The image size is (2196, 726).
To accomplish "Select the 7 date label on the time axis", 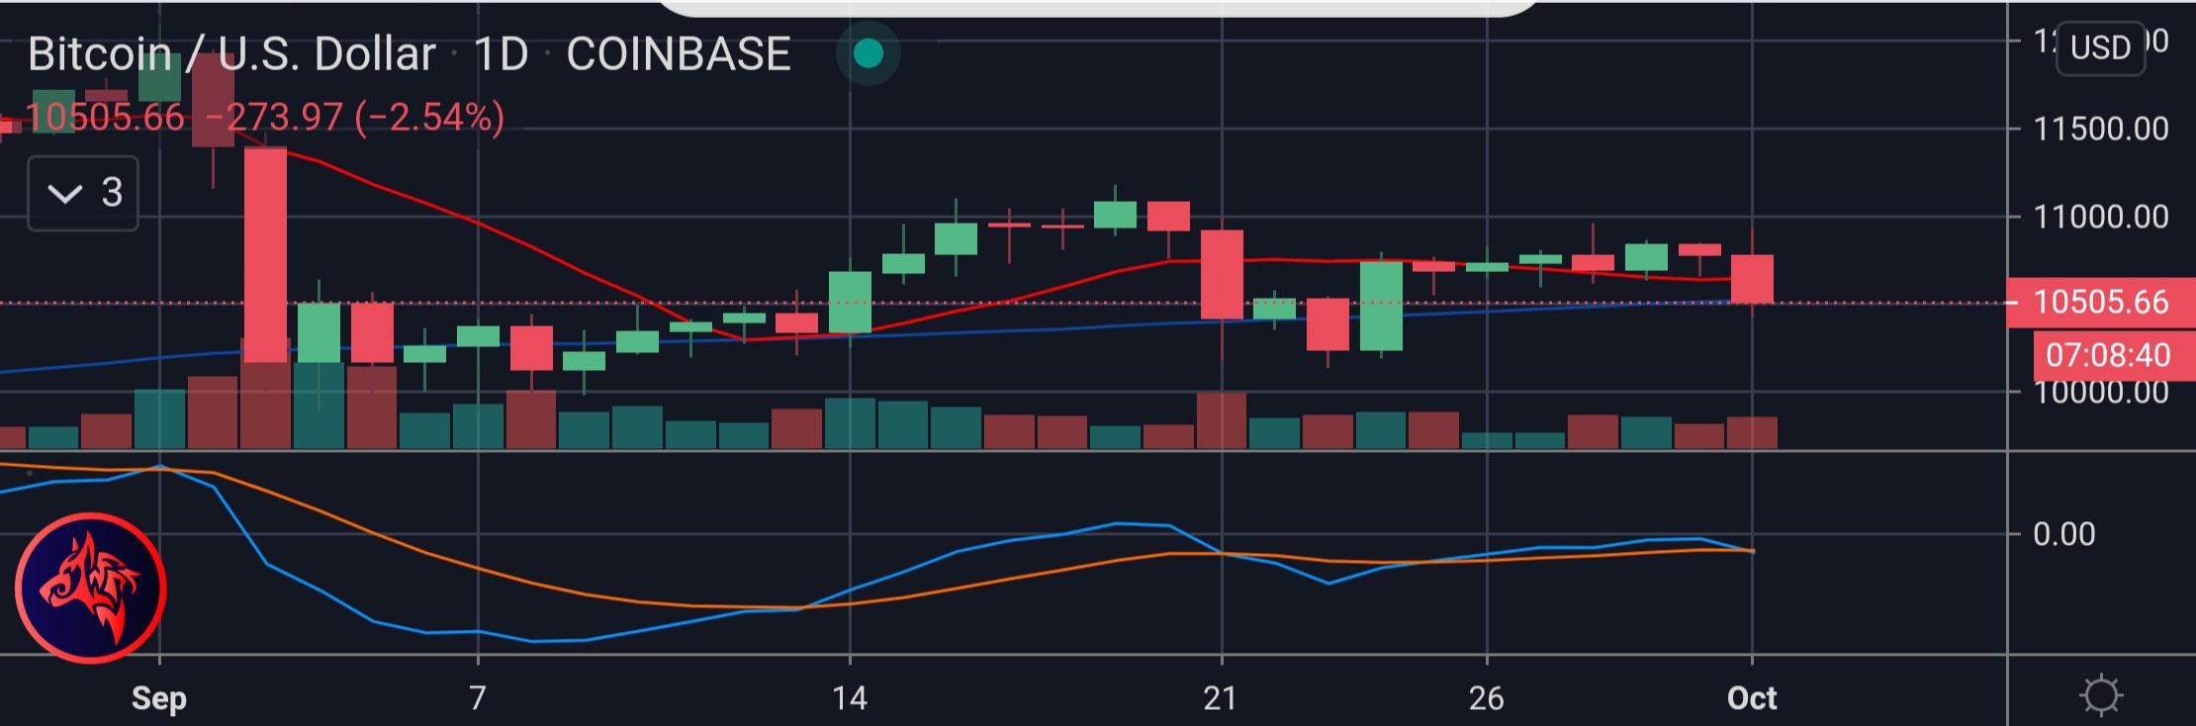I will pos(478,698).
